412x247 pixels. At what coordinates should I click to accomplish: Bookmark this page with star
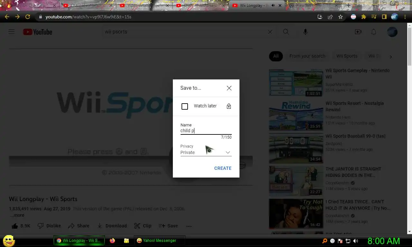(x=341, y=17)
